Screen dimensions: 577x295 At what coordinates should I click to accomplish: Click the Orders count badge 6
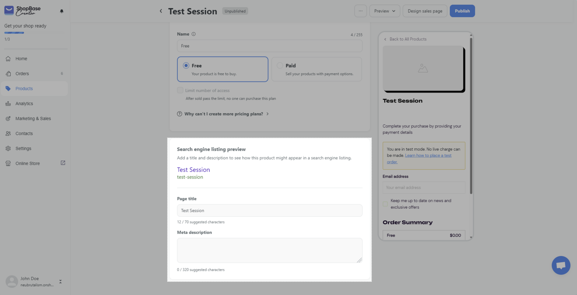coord(62,74)
